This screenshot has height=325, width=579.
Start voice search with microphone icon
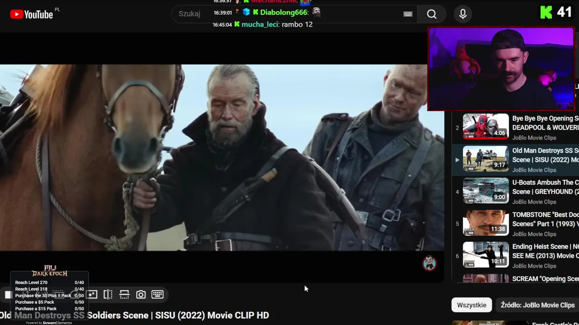point(463,14)
